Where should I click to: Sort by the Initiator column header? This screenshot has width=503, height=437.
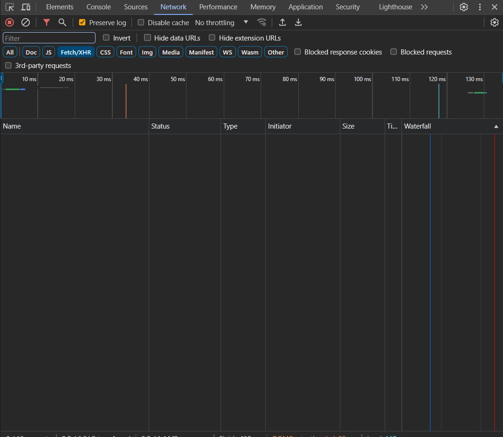point(303,126)
